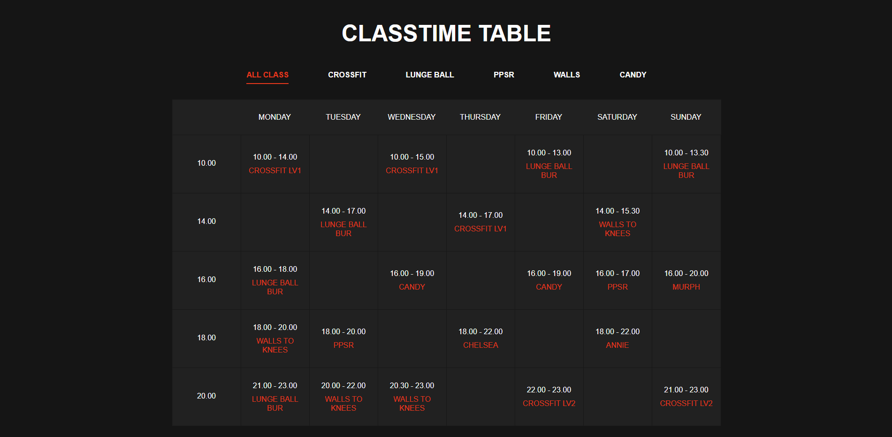Click Saturday ANNIE class link
This screenshot has height=437, width=892.
618,345
